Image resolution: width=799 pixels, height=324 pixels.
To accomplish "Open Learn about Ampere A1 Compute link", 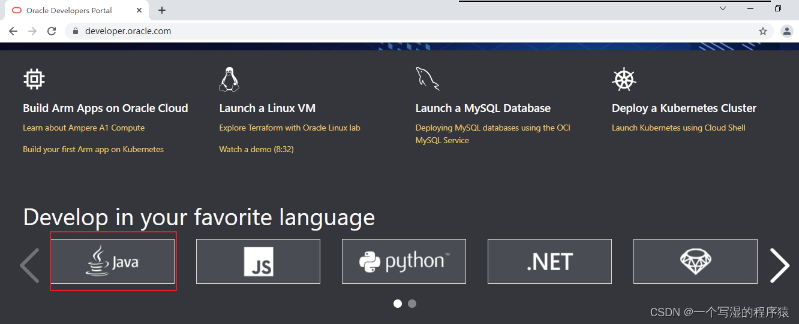I will pos(83,128).
